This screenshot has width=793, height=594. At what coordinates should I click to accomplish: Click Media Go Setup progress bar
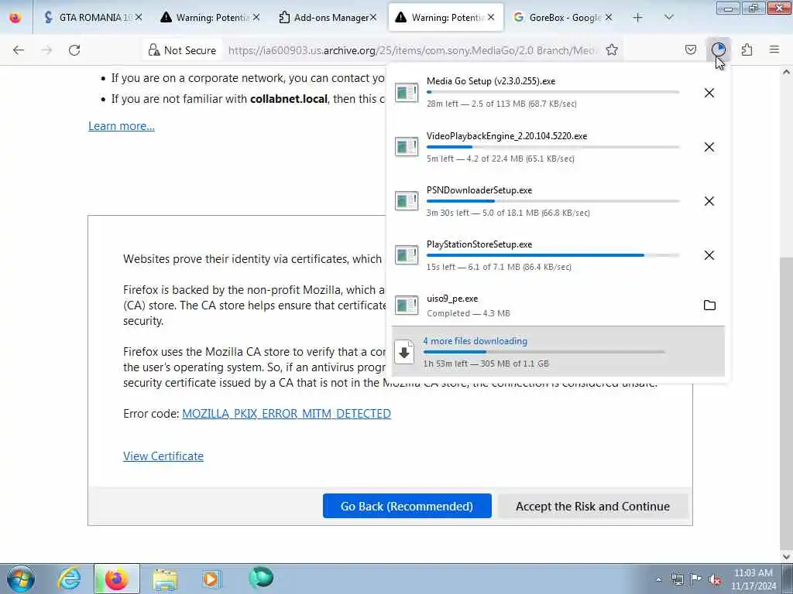click(553, 93)
